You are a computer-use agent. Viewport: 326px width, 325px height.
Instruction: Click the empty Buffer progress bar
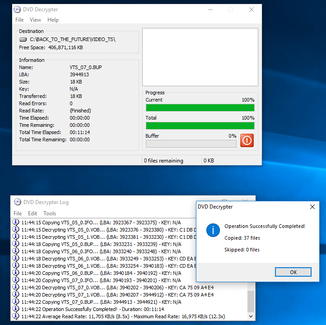click(x=191, y=144)
